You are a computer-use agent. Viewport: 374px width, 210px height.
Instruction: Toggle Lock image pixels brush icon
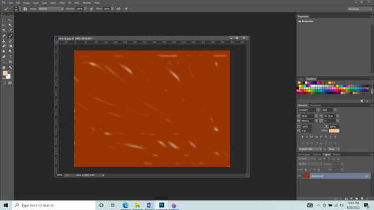point(310,170)
